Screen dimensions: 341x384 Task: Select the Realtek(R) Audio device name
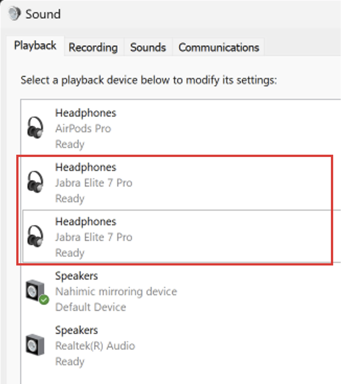[x=95, y=346]
